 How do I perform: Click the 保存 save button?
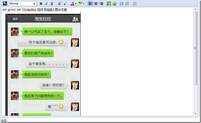[x=4, y=120]
